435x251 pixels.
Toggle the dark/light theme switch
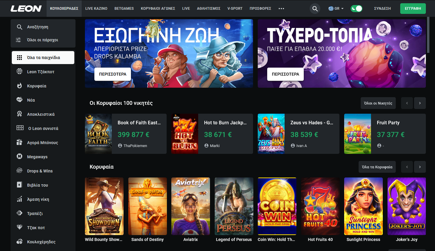point(356,9)
